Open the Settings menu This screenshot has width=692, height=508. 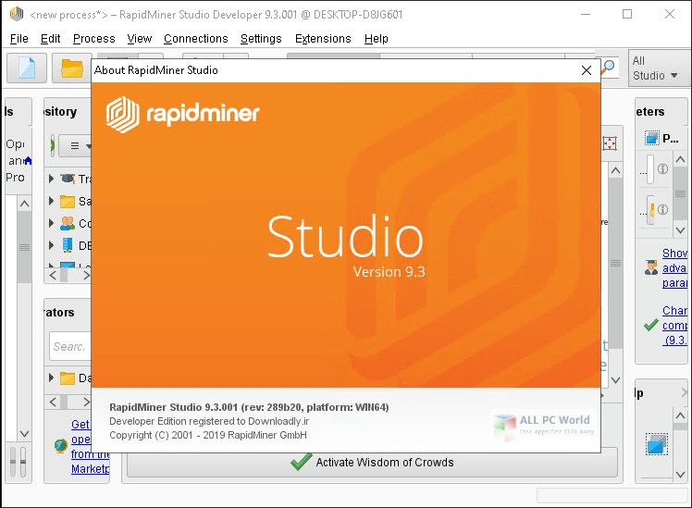[x=261, y=39]
